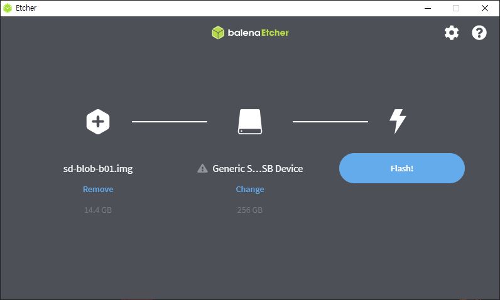Viewport: 500px width, 300px height.
Task: Change the selected target drive
Action: [x=250, y=189]
